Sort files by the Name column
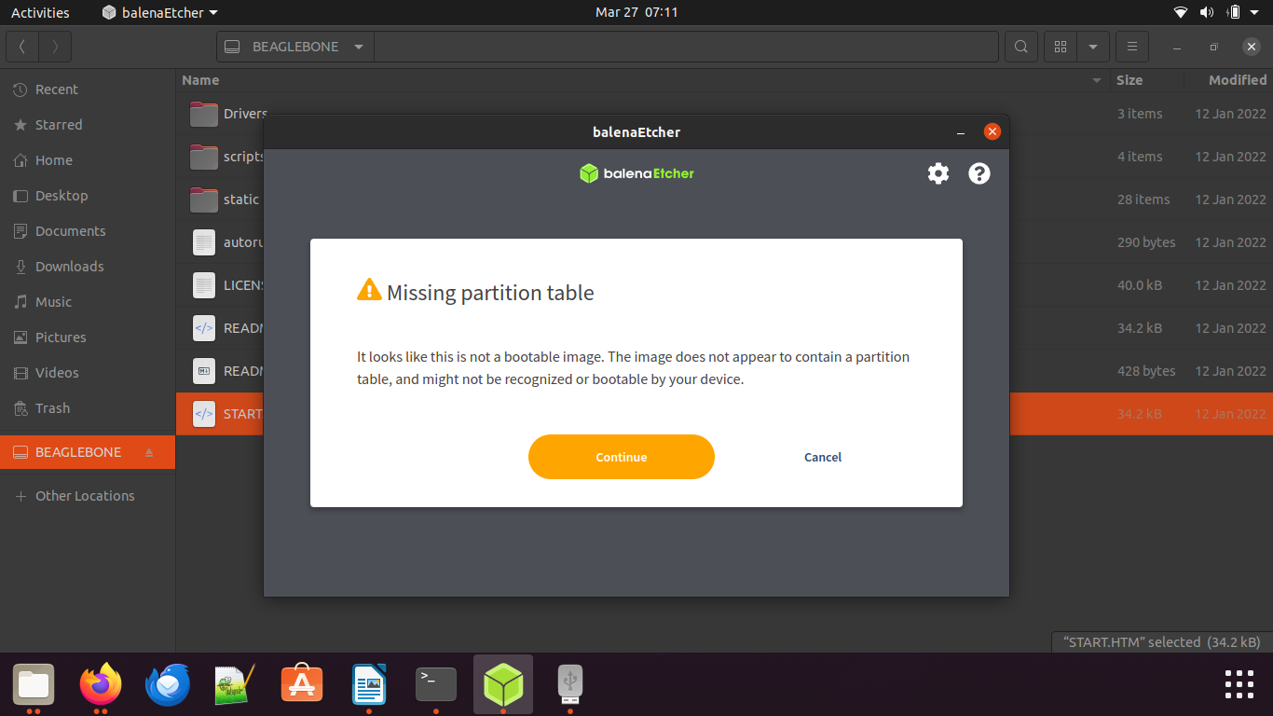This screenshot has height=716, width=1273. (x=201, y=80)
